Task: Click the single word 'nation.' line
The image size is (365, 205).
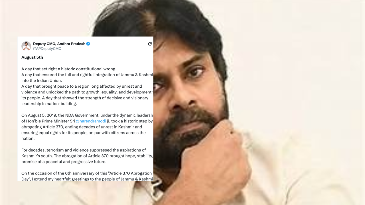Action: coord(28,138)
